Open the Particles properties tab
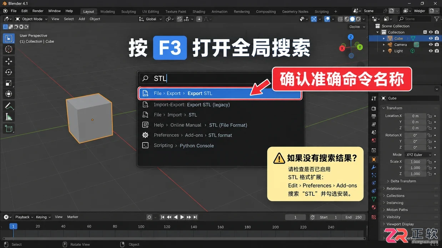Image resolution: width=442 pixels, height=248 pixels. (374, 175)
